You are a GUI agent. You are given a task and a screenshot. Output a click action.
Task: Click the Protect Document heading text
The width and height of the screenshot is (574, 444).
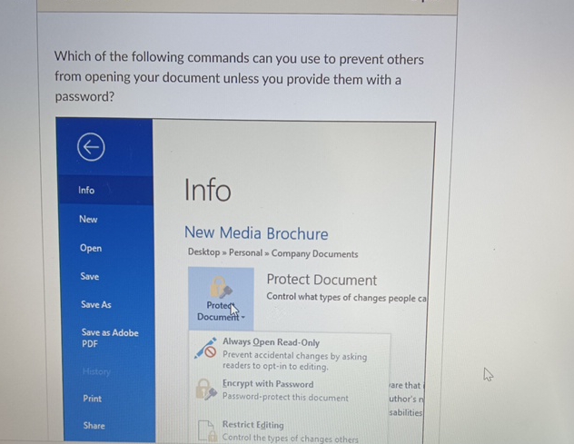tap(322, 280)
